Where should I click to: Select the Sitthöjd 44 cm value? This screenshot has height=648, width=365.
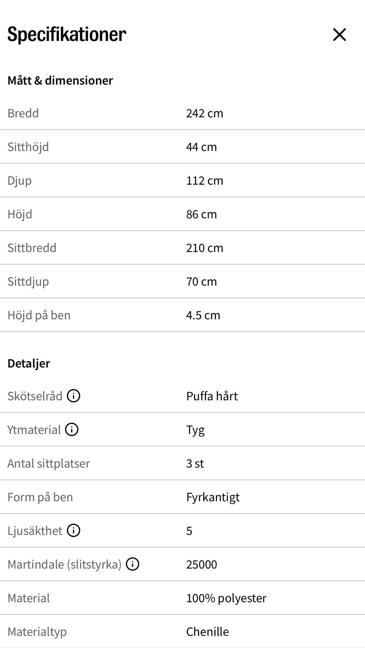pyautogui.click(x=202, y=147)
